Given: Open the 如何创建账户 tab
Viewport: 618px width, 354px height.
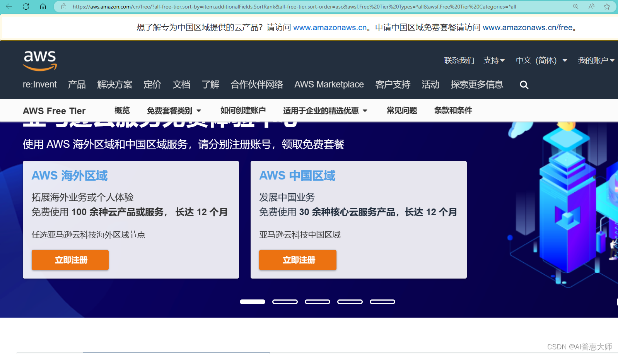Looking at the screenshot, I should (x=243, y=111).
